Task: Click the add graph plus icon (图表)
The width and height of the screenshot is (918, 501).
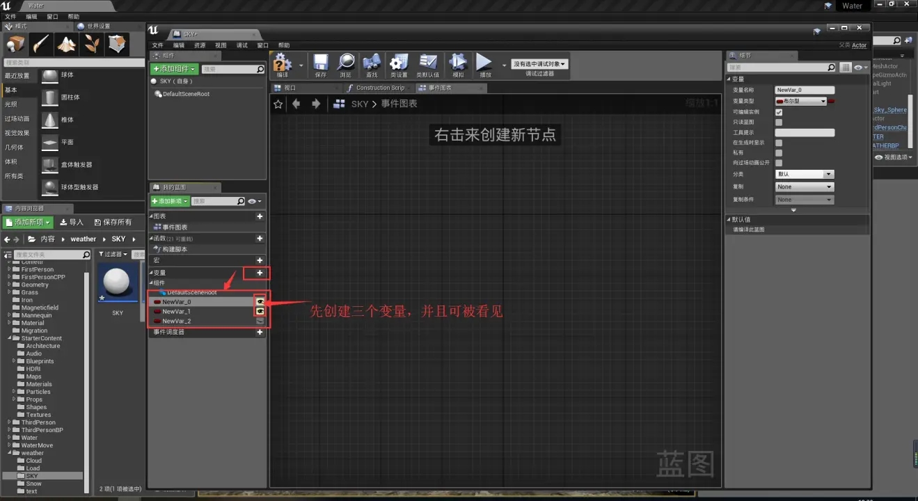Action: [x=260, y=216]
